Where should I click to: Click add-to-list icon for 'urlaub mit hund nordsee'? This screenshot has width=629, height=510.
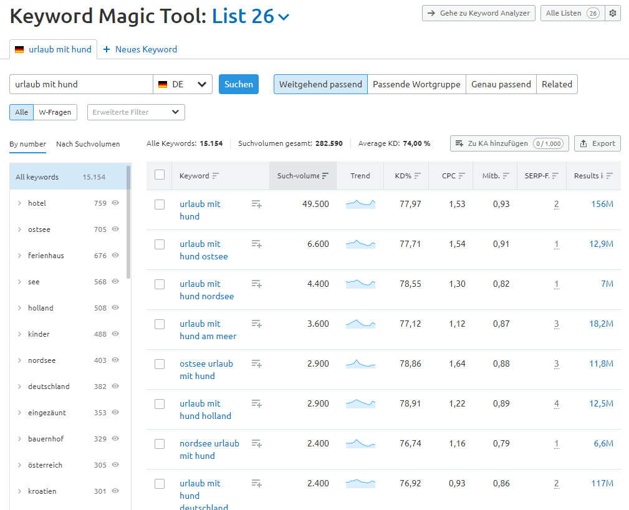[x=256, y=284]
